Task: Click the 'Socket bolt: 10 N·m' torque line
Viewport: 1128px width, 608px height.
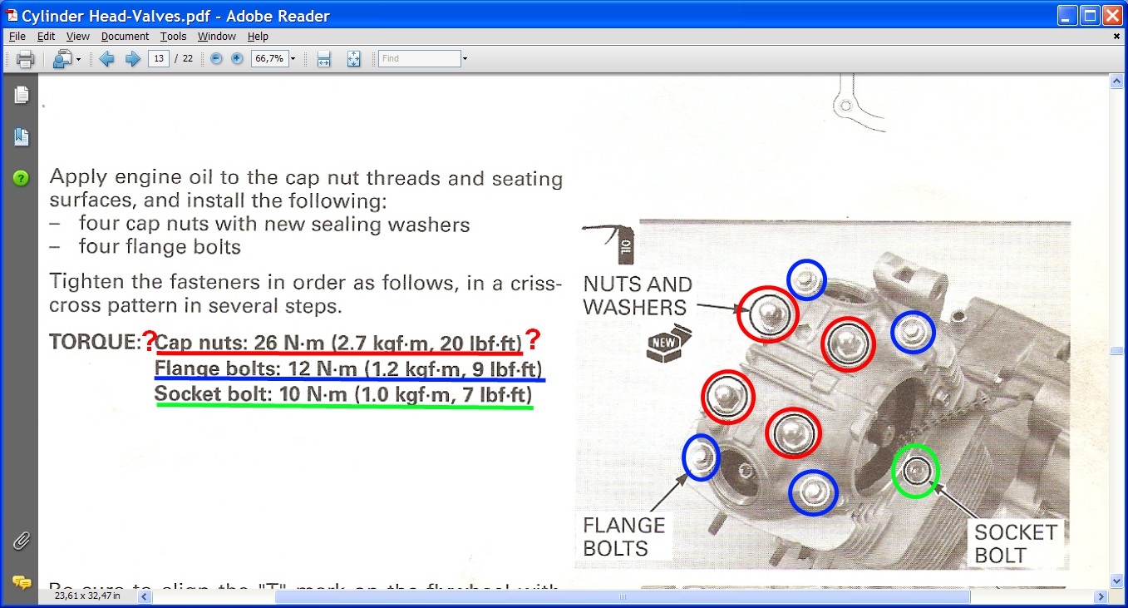Action: pos(342,393)
